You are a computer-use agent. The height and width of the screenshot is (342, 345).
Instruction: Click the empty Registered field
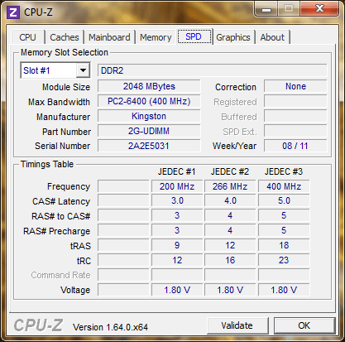pyautogui.click(x=295, y=101)
